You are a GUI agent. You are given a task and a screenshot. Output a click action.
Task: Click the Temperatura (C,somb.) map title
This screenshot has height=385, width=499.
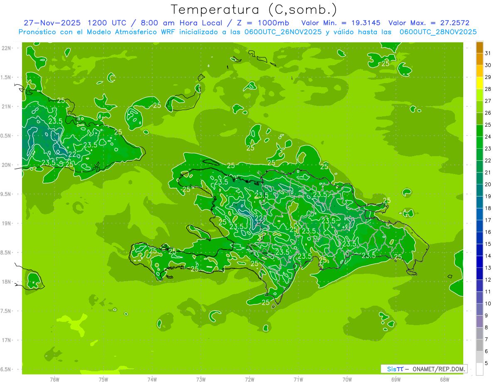(254, 10)
